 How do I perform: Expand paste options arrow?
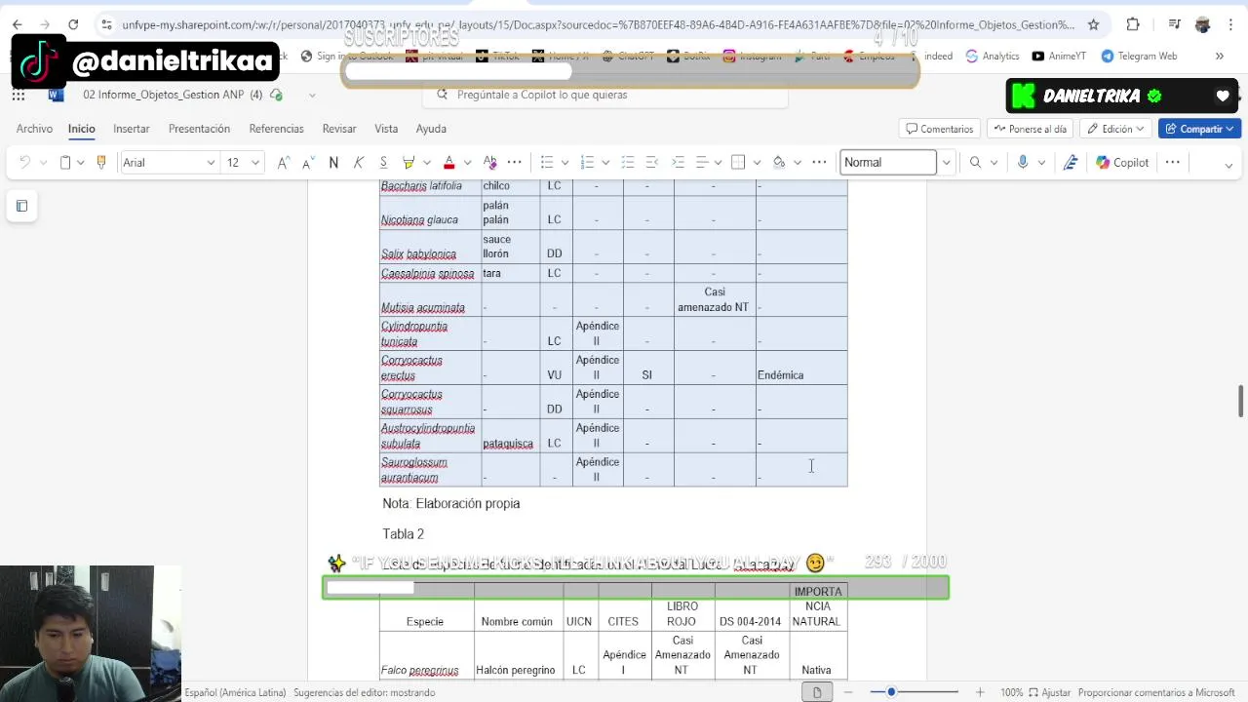[x=81, y=163]
